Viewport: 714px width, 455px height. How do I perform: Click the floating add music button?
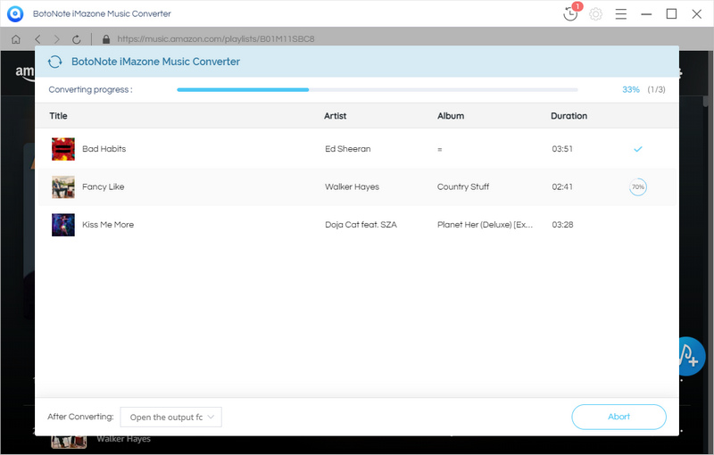[x=689, y=354]
